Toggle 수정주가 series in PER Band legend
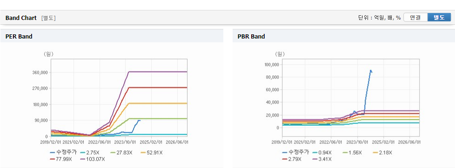Viewport: 455px width, 168px height. (63, 152)
